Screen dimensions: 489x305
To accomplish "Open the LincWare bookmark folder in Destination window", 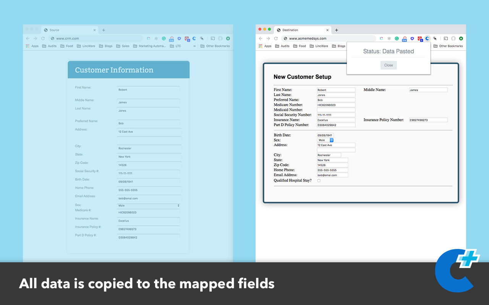I will click(x=319, y=46).
